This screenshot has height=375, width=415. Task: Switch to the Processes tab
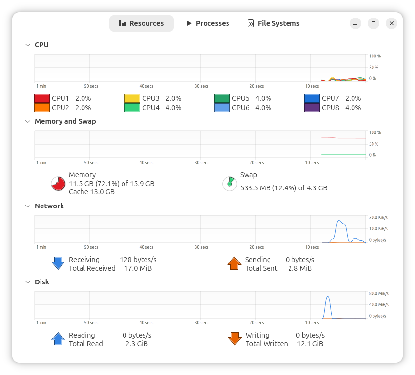pyautogui.click(x=207, y=23)
